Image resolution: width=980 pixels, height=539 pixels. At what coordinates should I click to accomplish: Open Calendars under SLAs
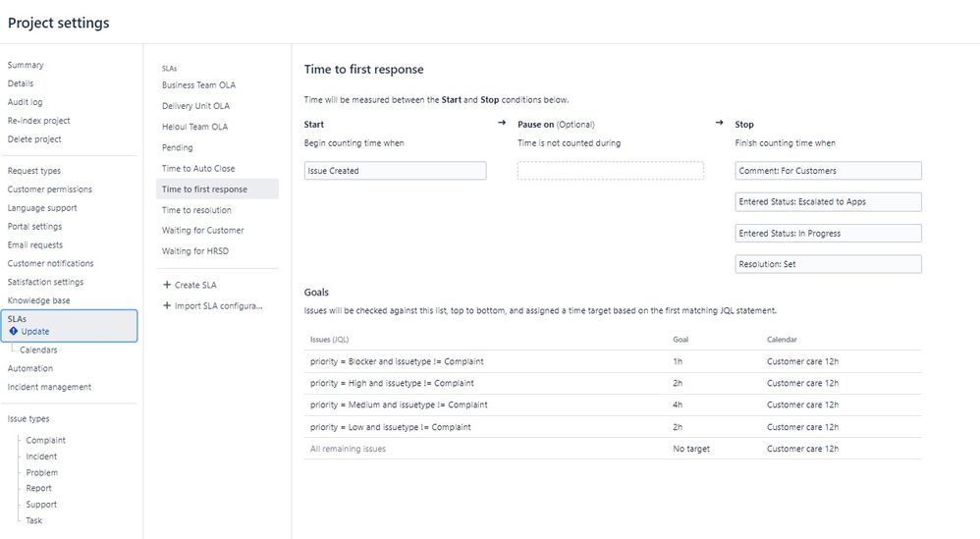coord(38,350)
